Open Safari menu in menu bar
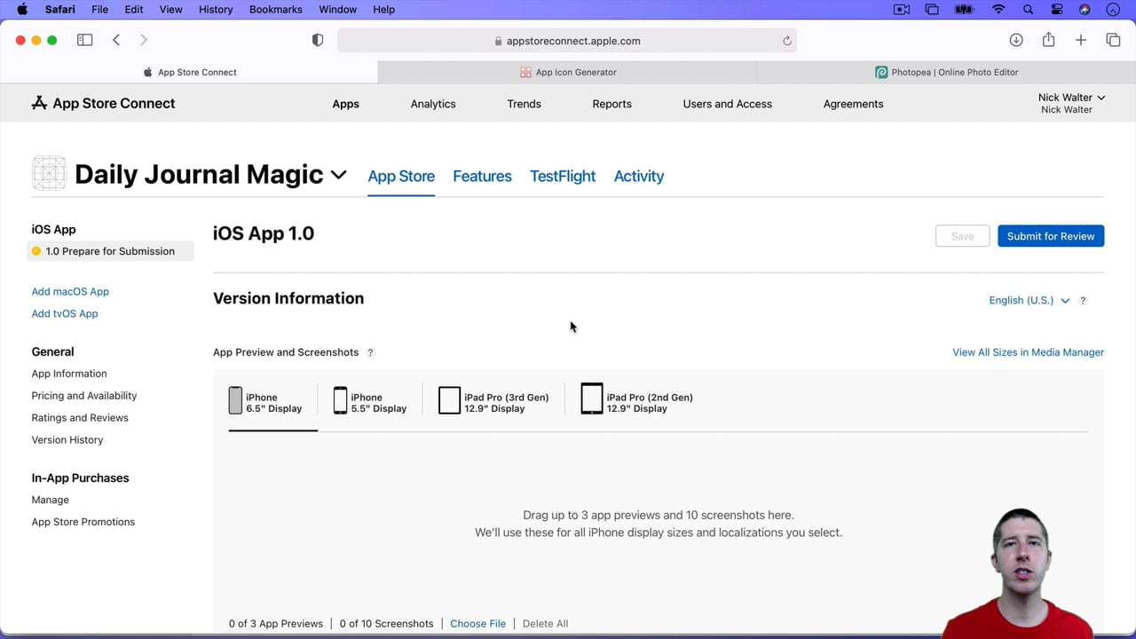This screenshot has width=1136, height=639. coord(60,9)
